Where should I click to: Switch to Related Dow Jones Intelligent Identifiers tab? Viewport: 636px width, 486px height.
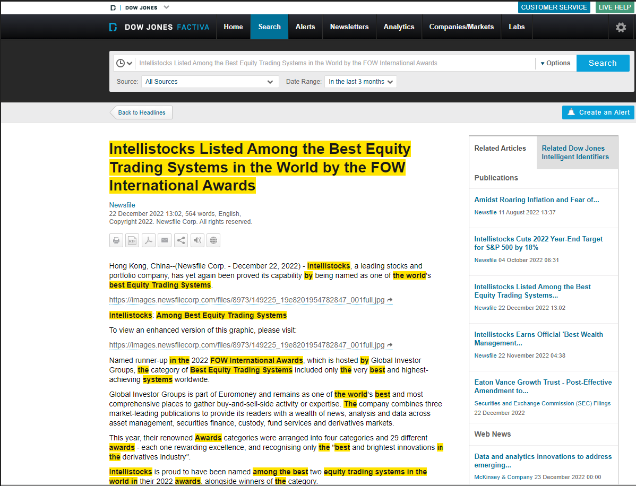(x=577, y=152)
